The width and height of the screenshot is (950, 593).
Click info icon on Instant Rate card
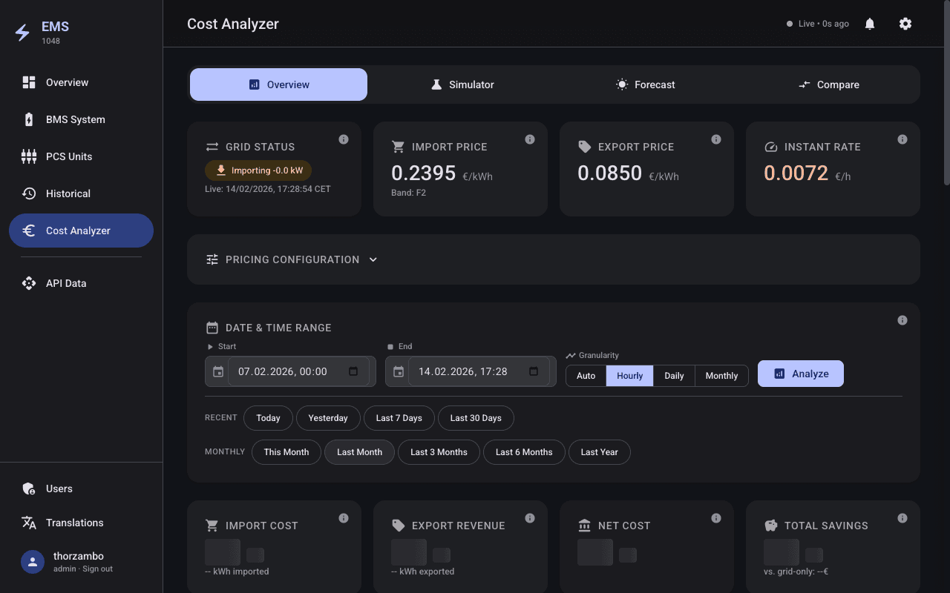(x=902, y=139)
